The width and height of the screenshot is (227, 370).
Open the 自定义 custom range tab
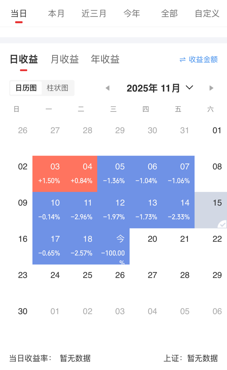(x=207, y=14)
